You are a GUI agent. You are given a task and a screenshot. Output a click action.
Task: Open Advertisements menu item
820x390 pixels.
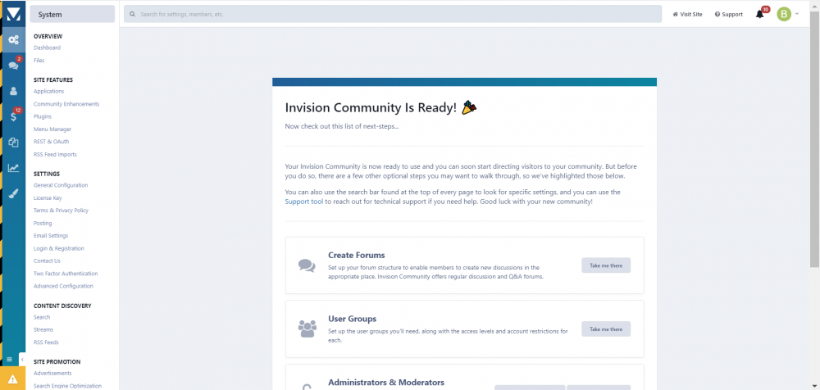point(52,373)
